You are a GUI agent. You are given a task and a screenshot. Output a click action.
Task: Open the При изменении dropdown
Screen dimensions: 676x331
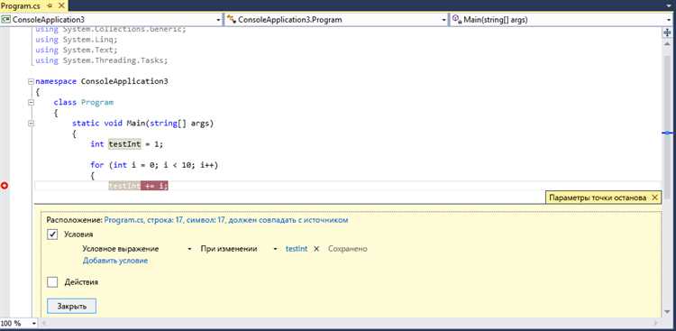(239, 249)
